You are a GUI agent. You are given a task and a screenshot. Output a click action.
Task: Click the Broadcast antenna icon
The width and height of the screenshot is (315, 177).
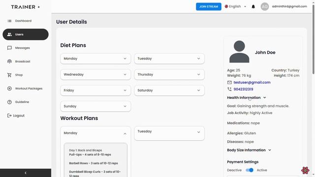tap(9, 61)
